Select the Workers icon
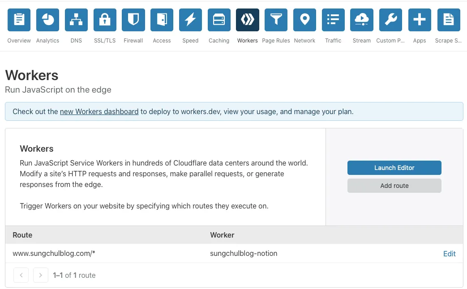Image resolution: width=467 pixels, height=289 pixels. coord(248,20)
